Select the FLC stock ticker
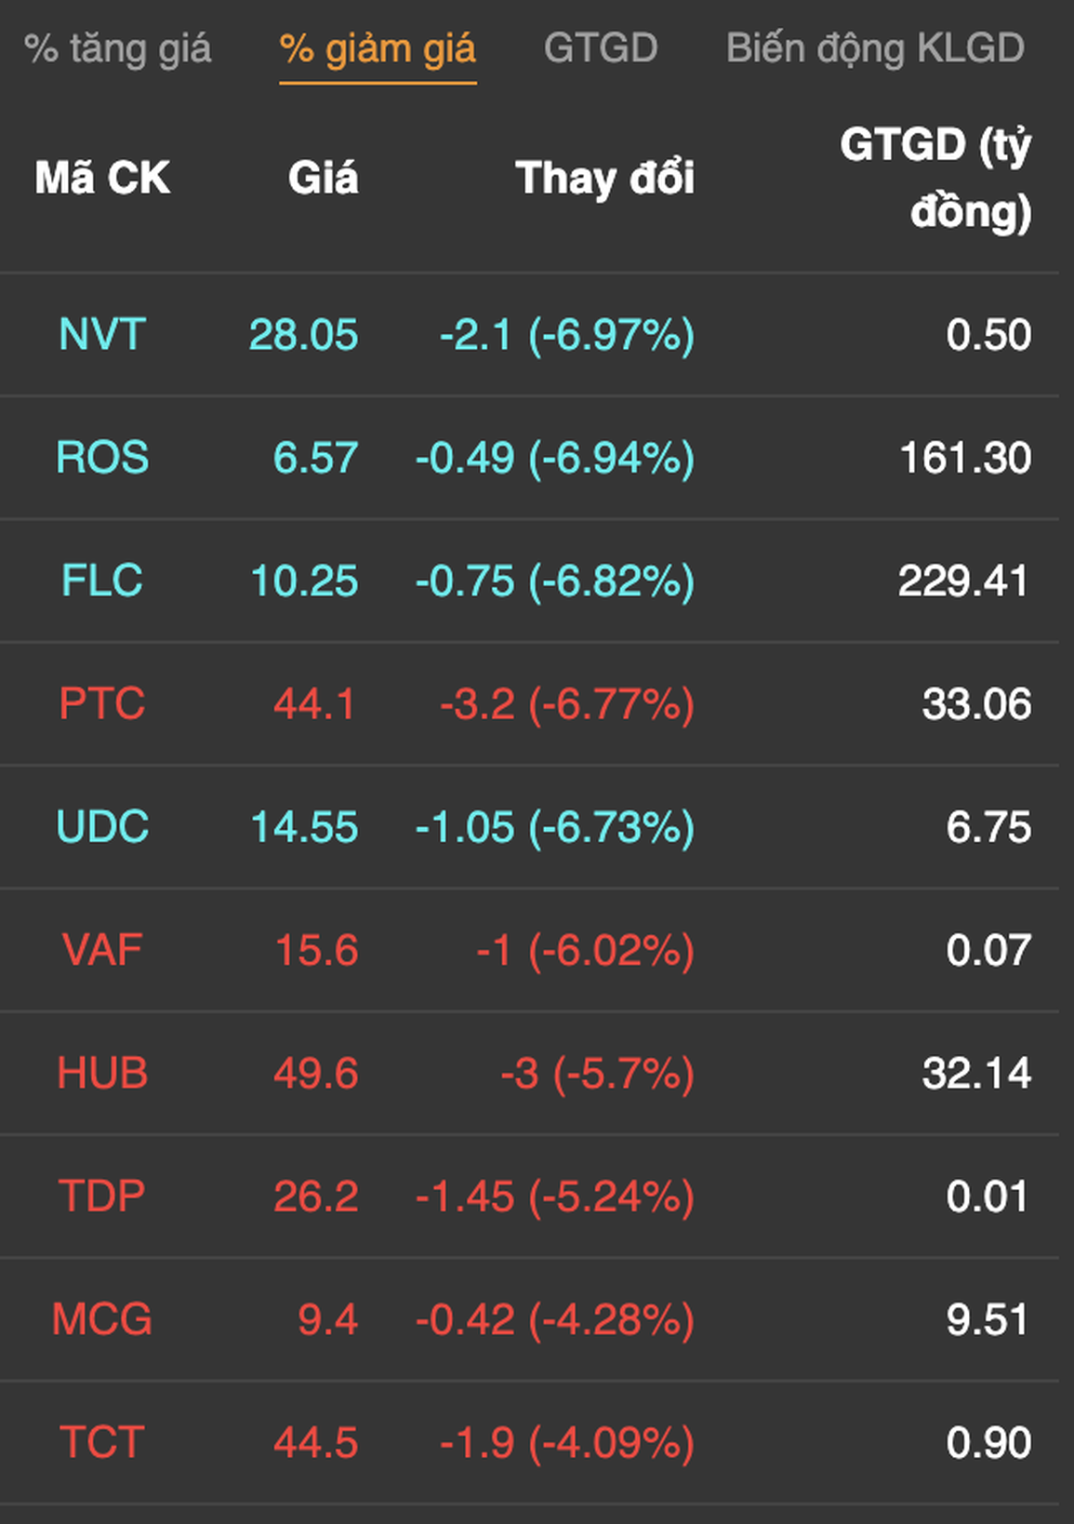1074x1524 pixels. [102, 581]
